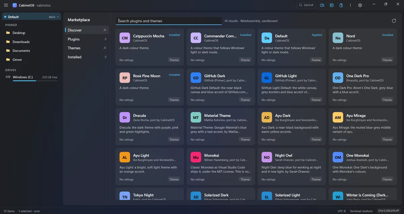Screen dimensions: 404x214
Task: Click the Installed badge on Rosé Pine Moon
Action: 174,75
